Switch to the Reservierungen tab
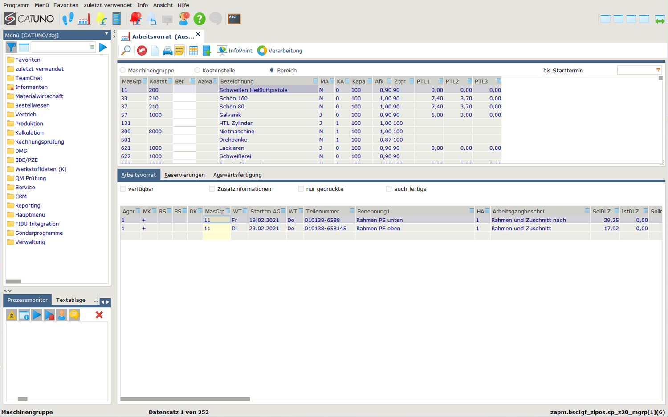The image size is (668, 417). click(x=184, y=175)
